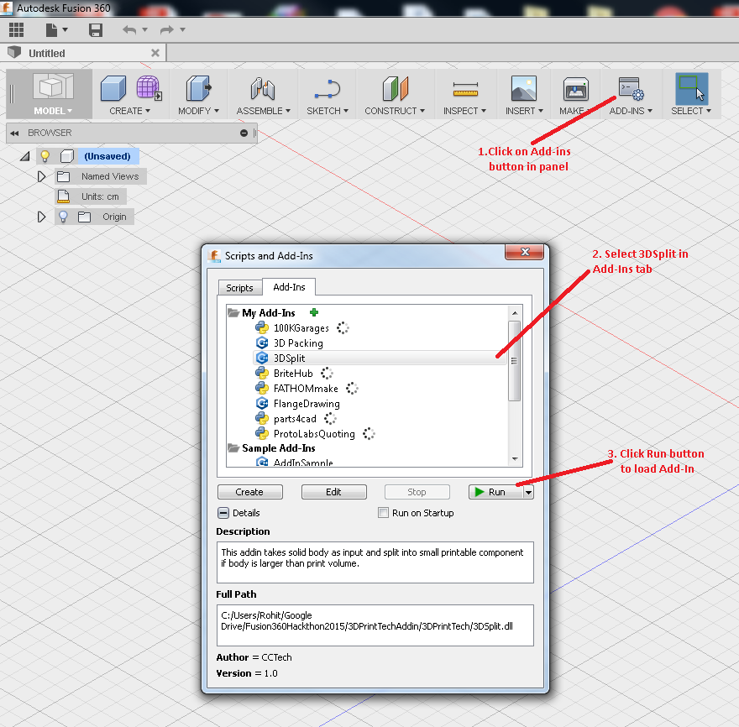Click the Stop button

[417, 492]
